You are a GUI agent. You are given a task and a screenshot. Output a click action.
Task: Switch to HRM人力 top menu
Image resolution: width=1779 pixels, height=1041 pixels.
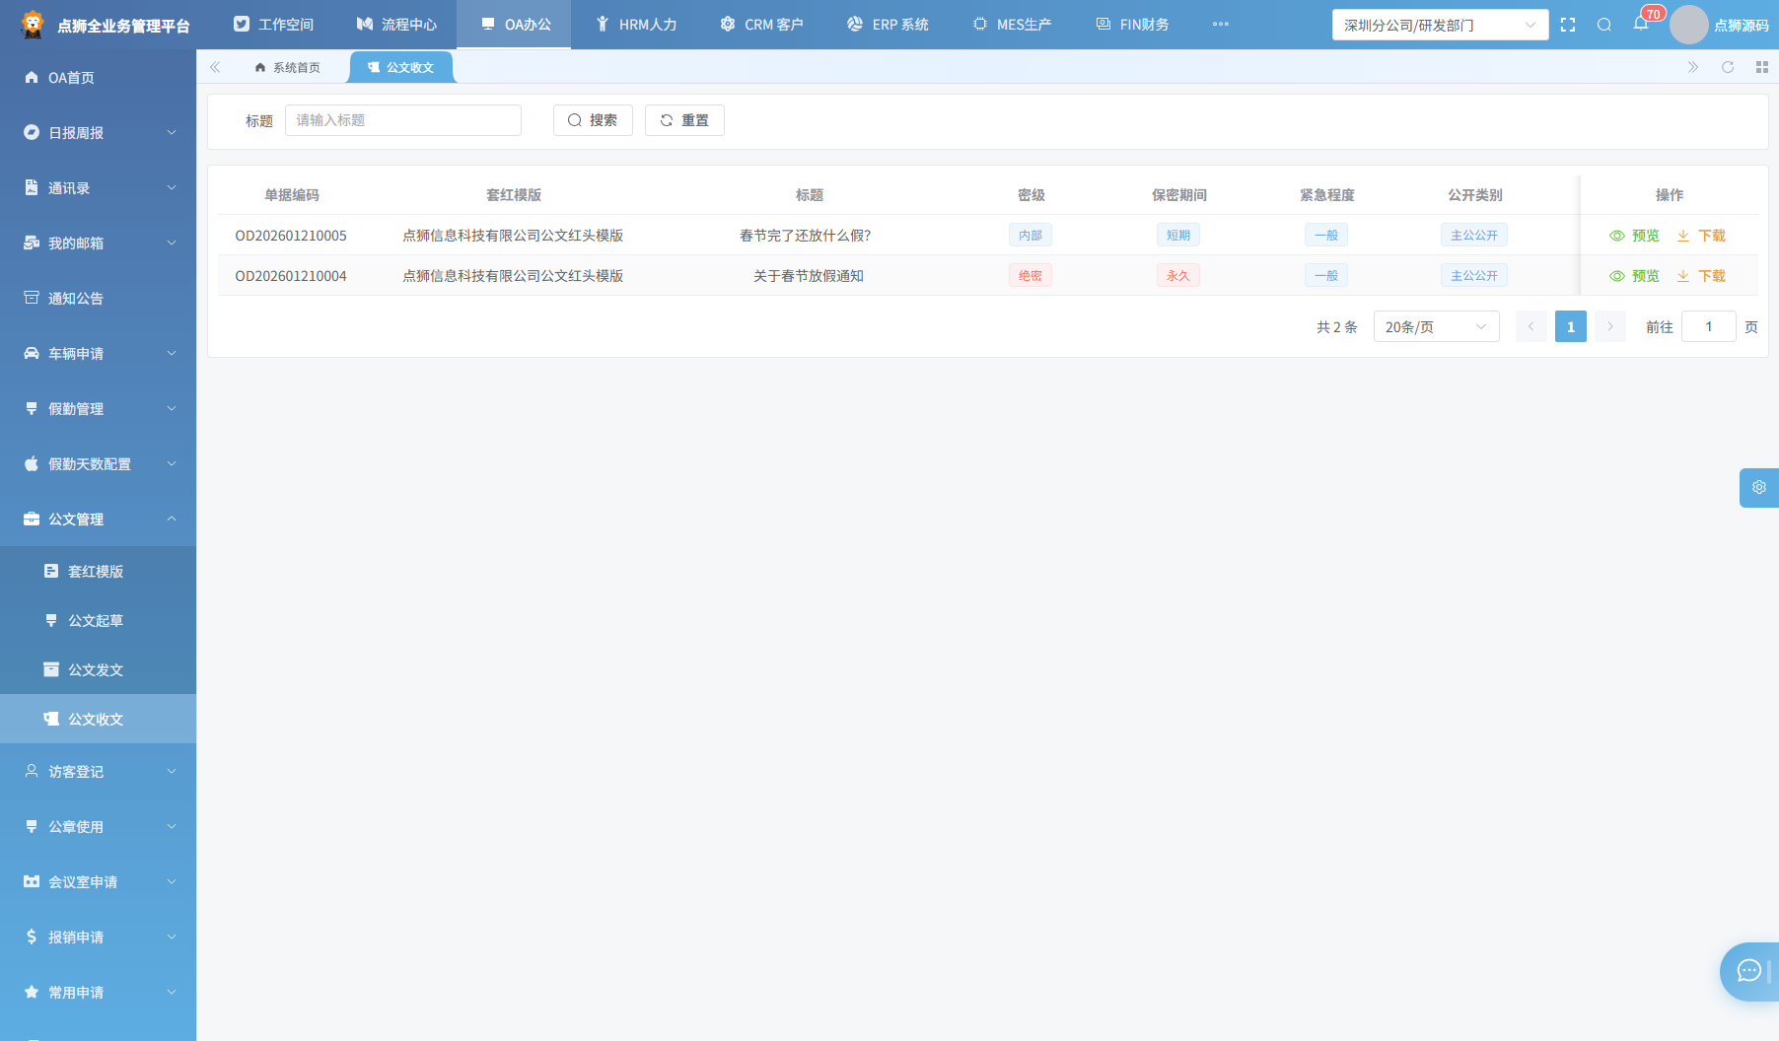point(636,25)
